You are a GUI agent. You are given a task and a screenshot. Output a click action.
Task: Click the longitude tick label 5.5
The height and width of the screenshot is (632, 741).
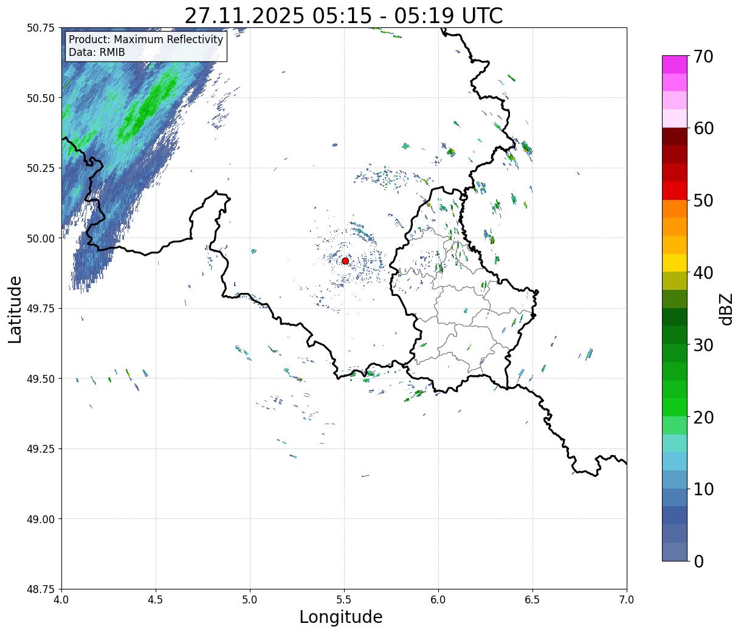344,600
